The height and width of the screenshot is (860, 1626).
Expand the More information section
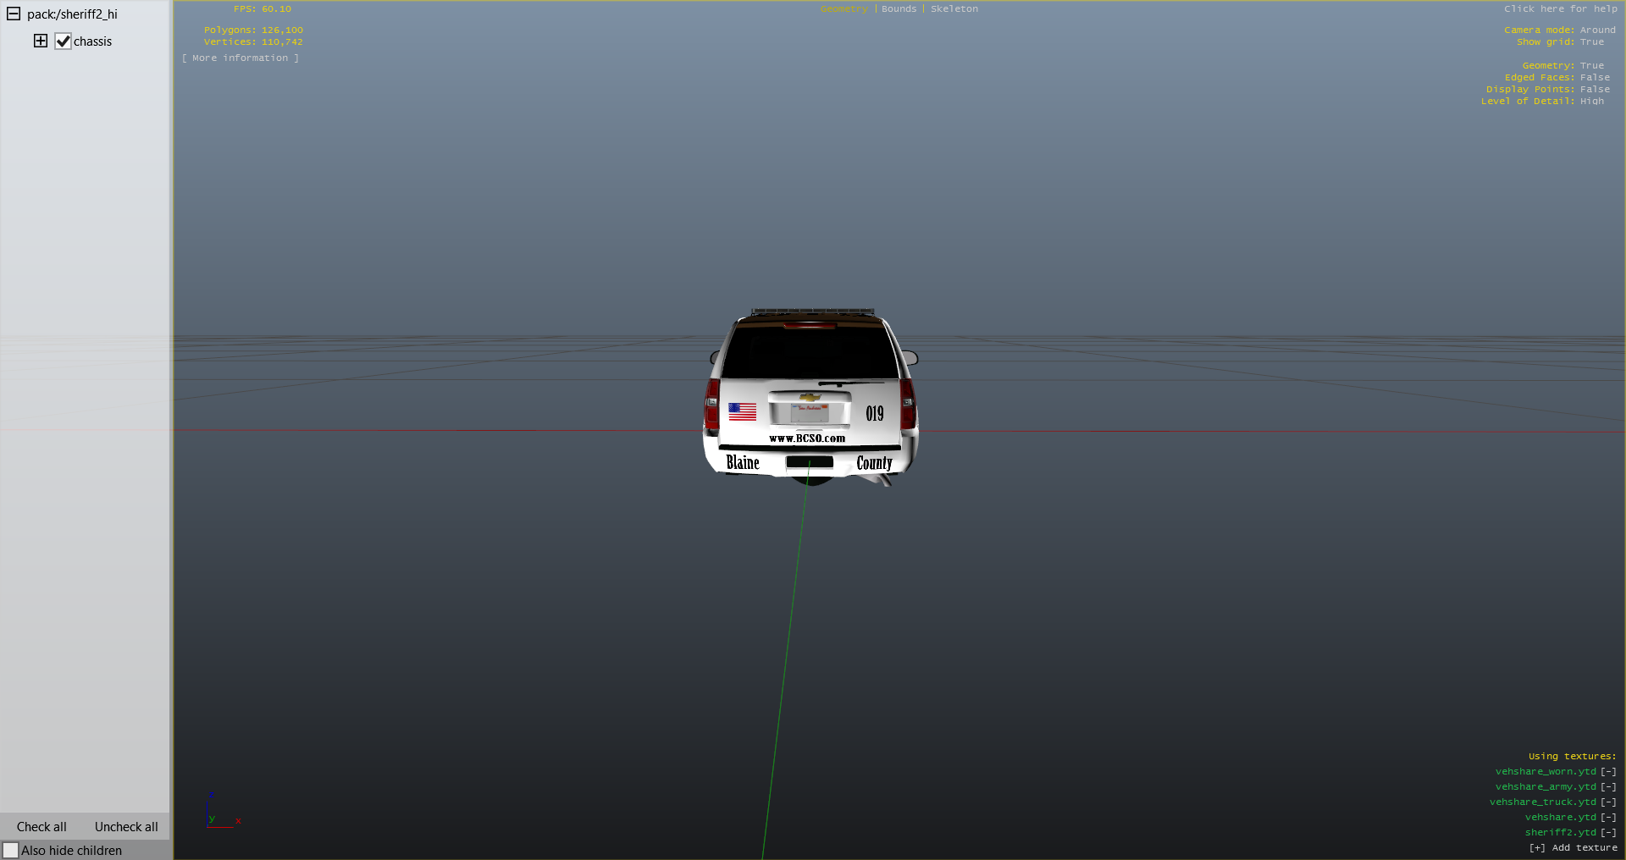pos(240,58)
